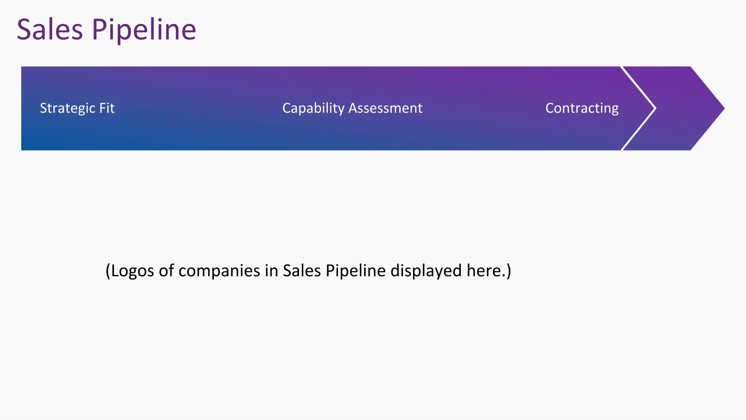Click the word 'Pipeline' in the title
Viewport: 746px width, 420px height.
[144, 29]
